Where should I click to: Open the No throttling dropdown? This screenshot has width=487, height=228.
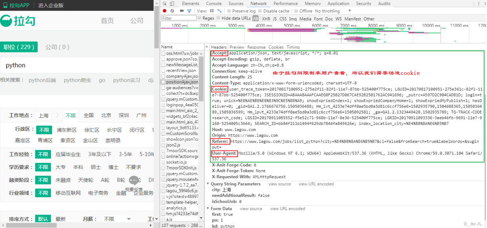(x=333, y=11)
